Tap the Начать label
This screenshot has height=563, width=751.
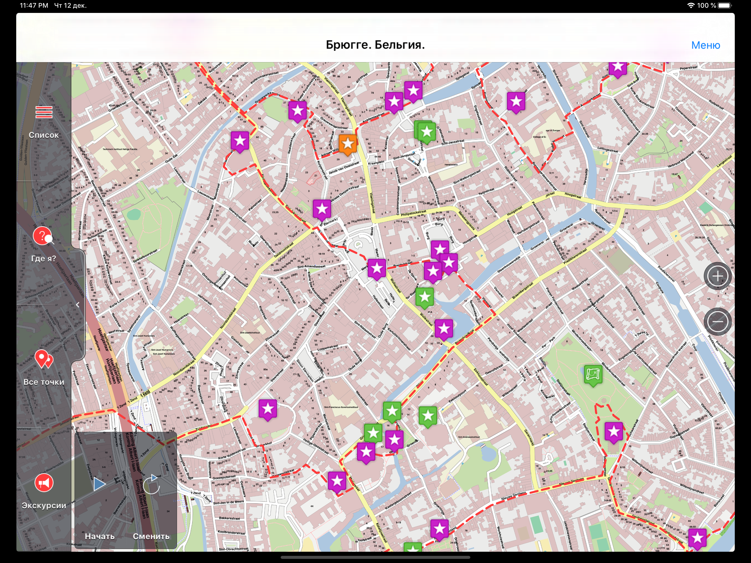click(x=100, y=536)
